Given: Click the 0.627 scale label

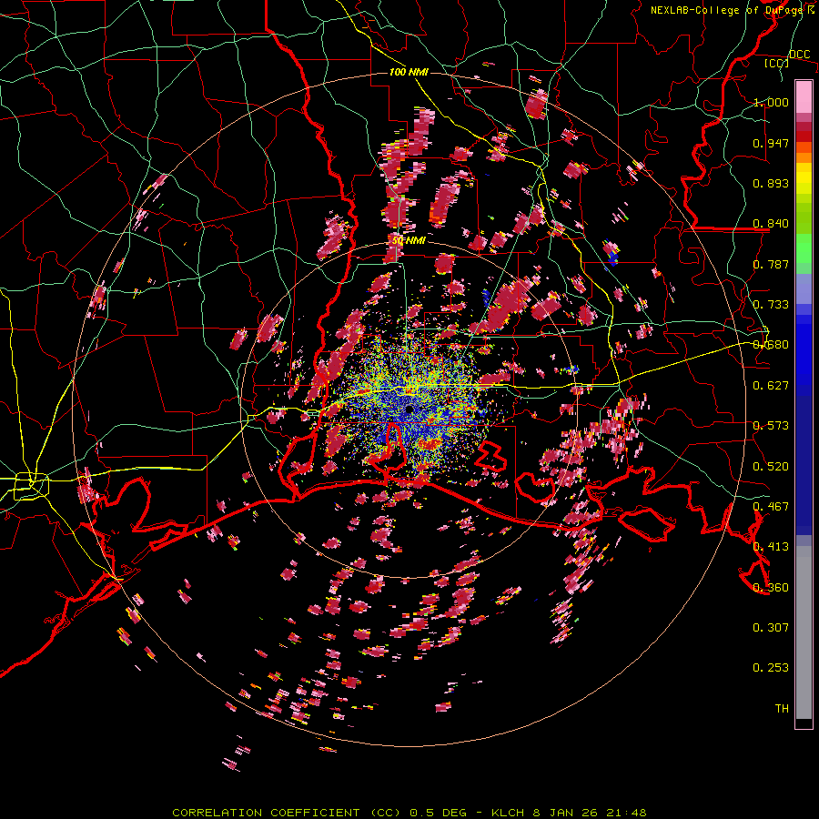Looking at the screenshot, I should (771, 386).
